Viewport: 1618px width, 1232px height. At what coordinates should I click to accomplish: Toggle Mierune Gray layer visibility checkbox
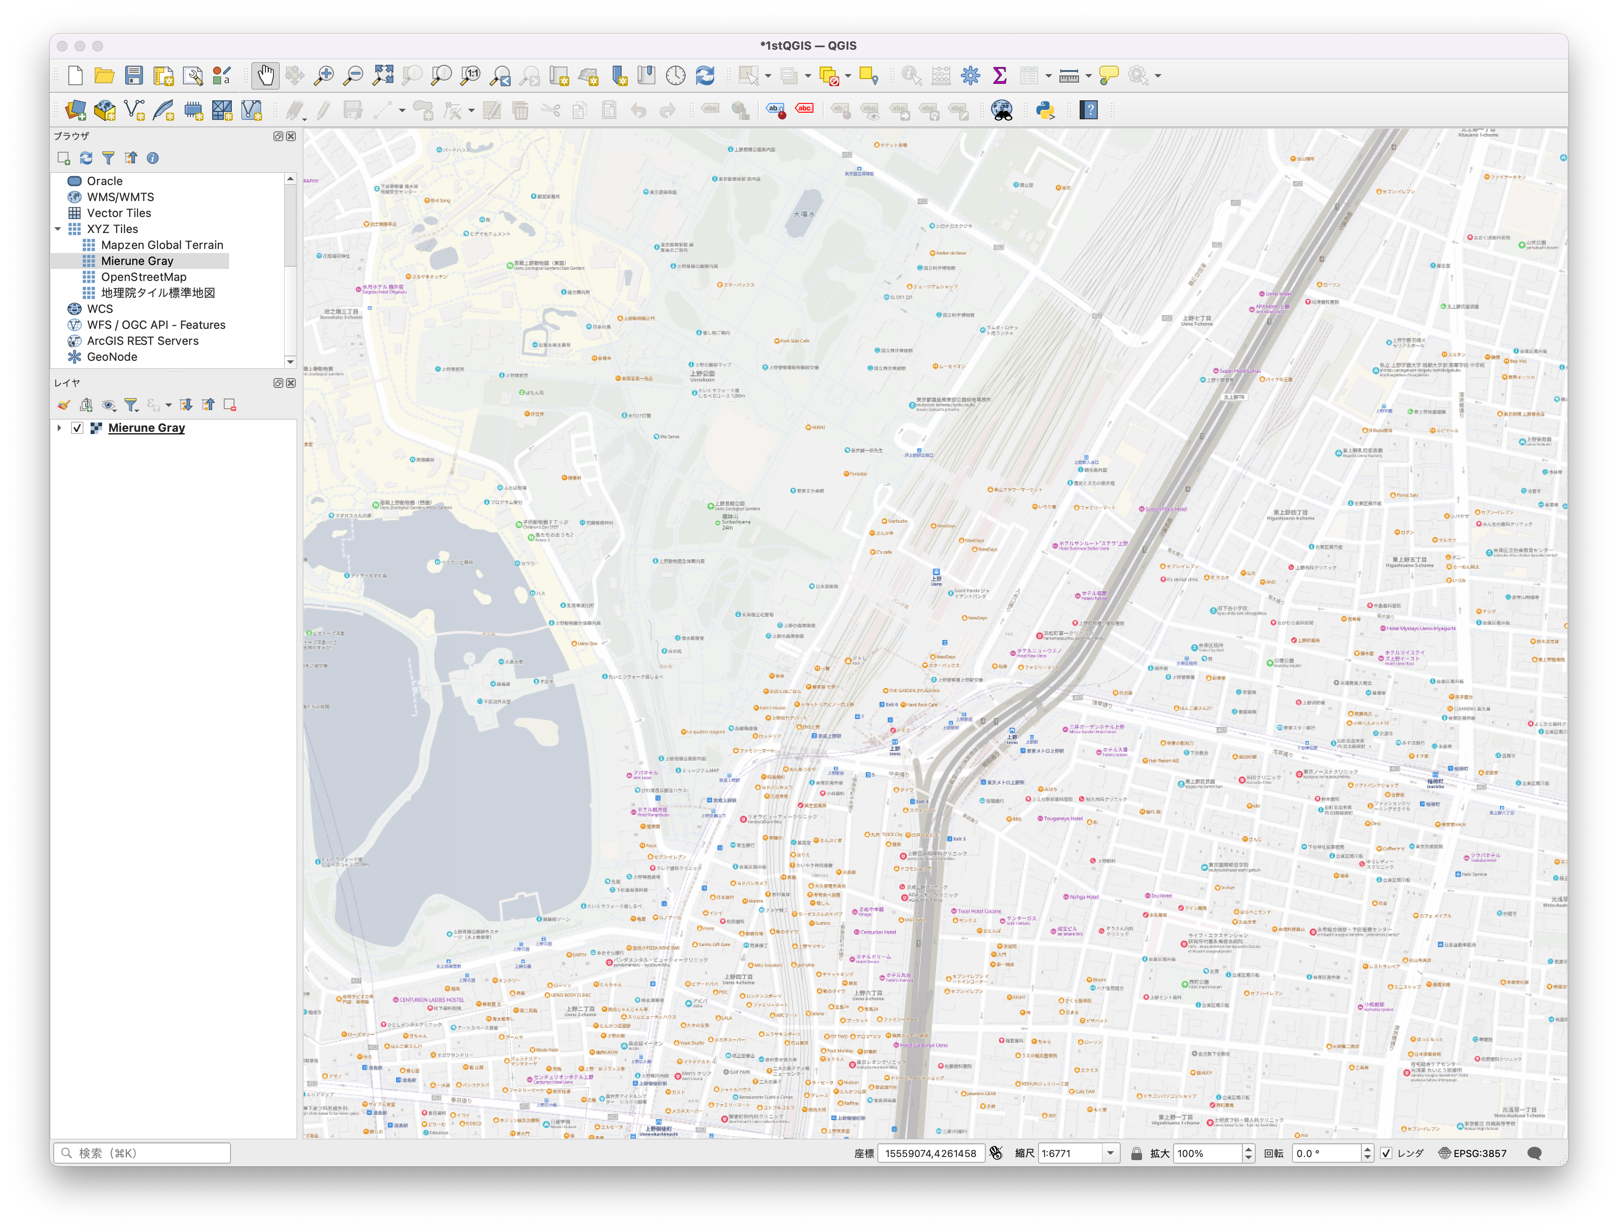(77, 427)
